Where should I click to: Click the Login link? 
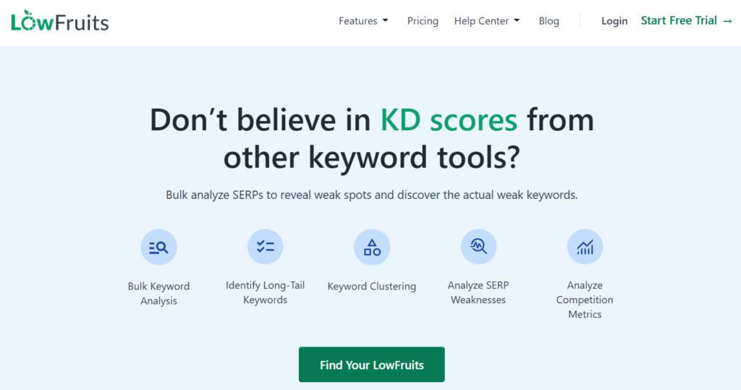pos(614,21)
